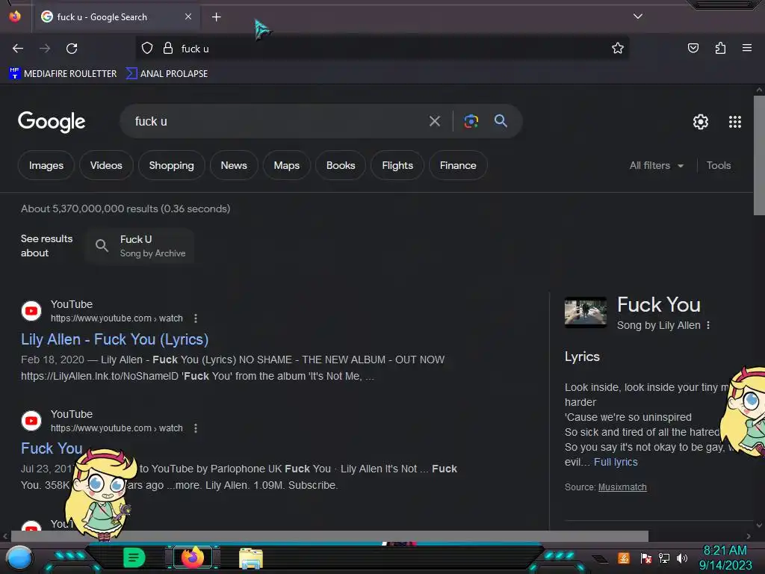Open the song thumbnail in knowledge panel
The width and height of the screenshot is (765, 574).
(586, 312)
